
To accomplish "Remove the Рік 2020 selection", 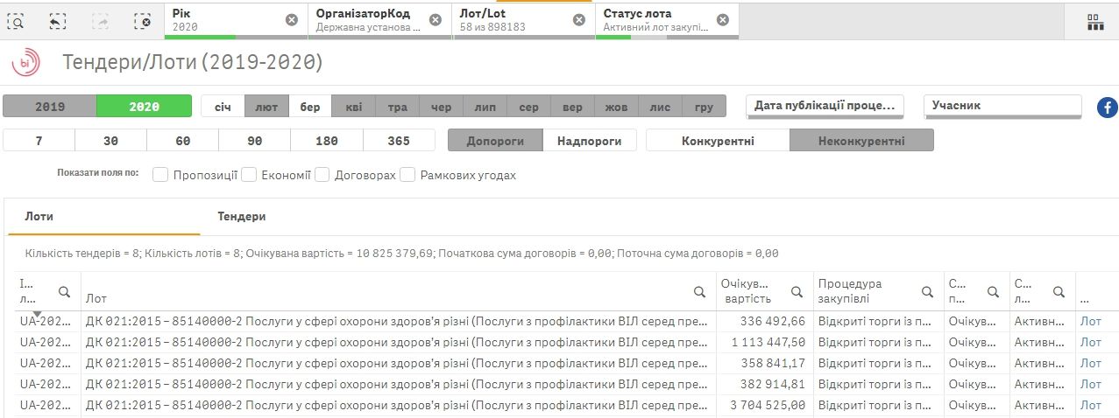I will [292, 20].
